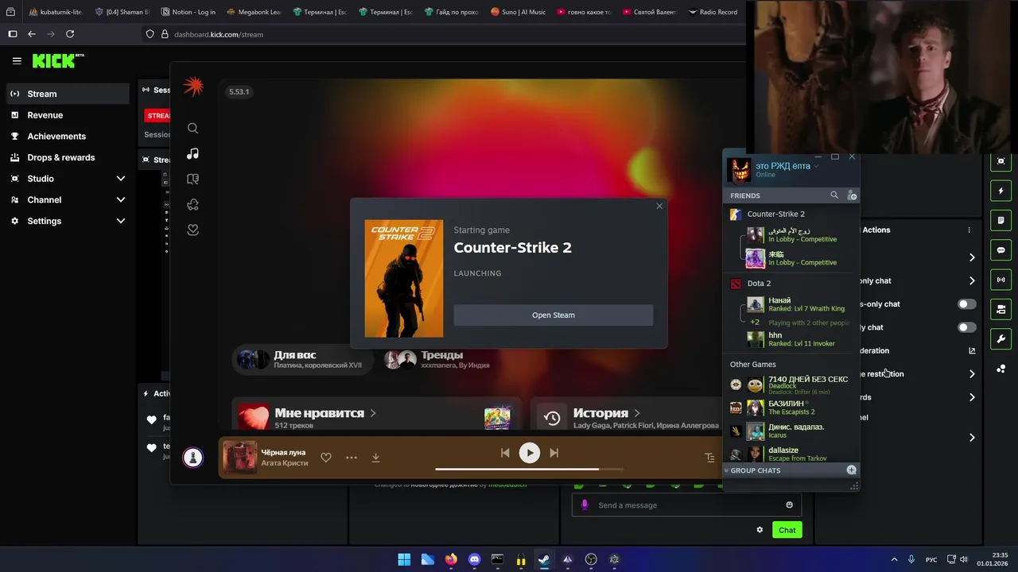Open the chat bubble icon in Kick's right toolbar

pos(1001,250)
